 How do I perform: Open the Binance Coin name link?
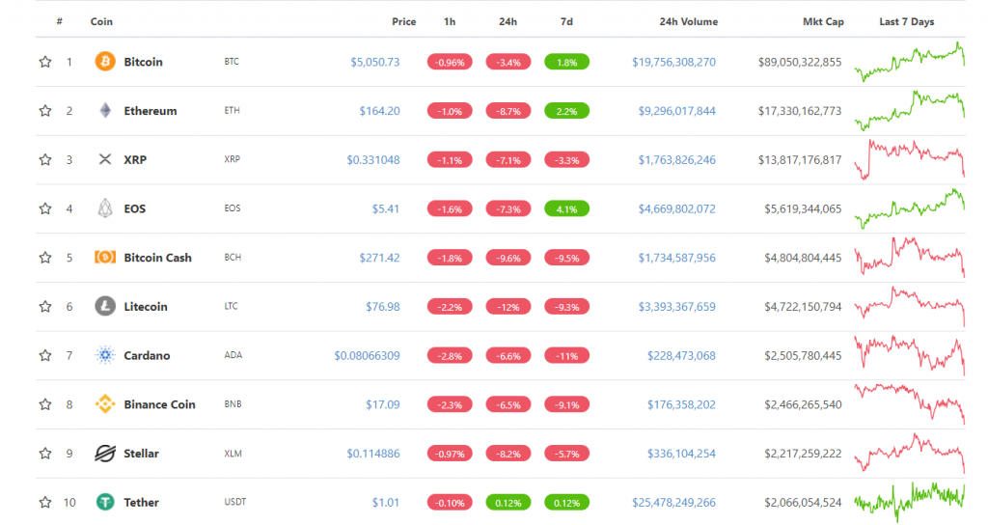(159, 404)
